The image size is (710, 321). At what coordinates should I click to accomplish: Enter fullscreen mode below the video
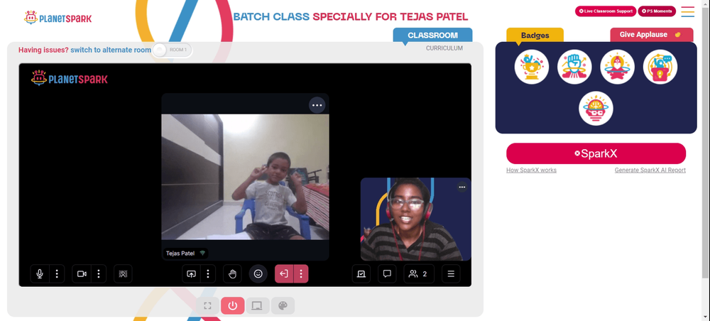click(208, 305)
